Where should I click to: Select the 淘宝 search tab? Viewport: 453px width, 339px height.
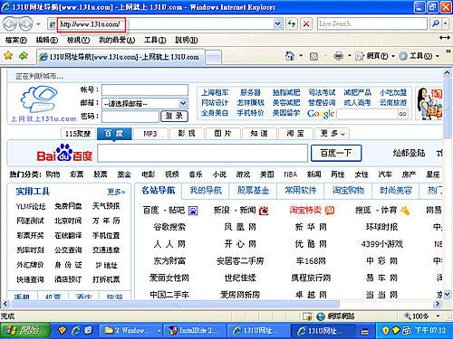pos(295,134)
